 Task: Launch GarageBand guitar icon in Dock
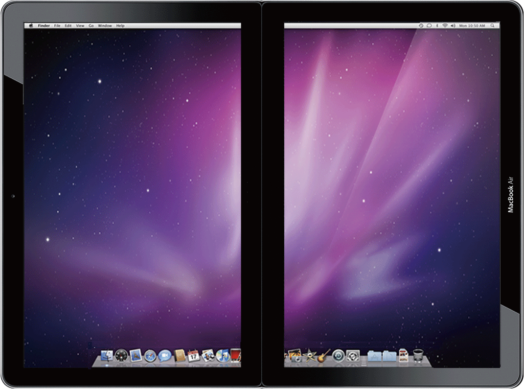coord(323,356)
